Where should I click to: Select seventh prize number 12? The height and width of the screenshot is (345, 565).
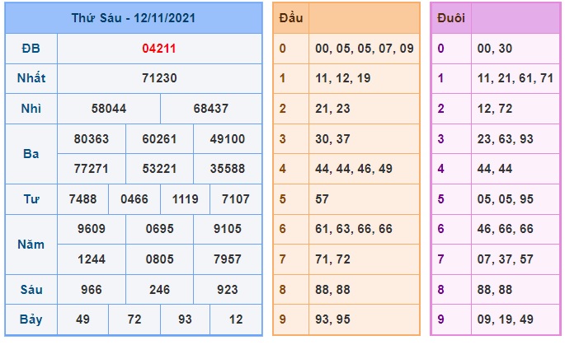pyautogui.click(x=236, y=319)
